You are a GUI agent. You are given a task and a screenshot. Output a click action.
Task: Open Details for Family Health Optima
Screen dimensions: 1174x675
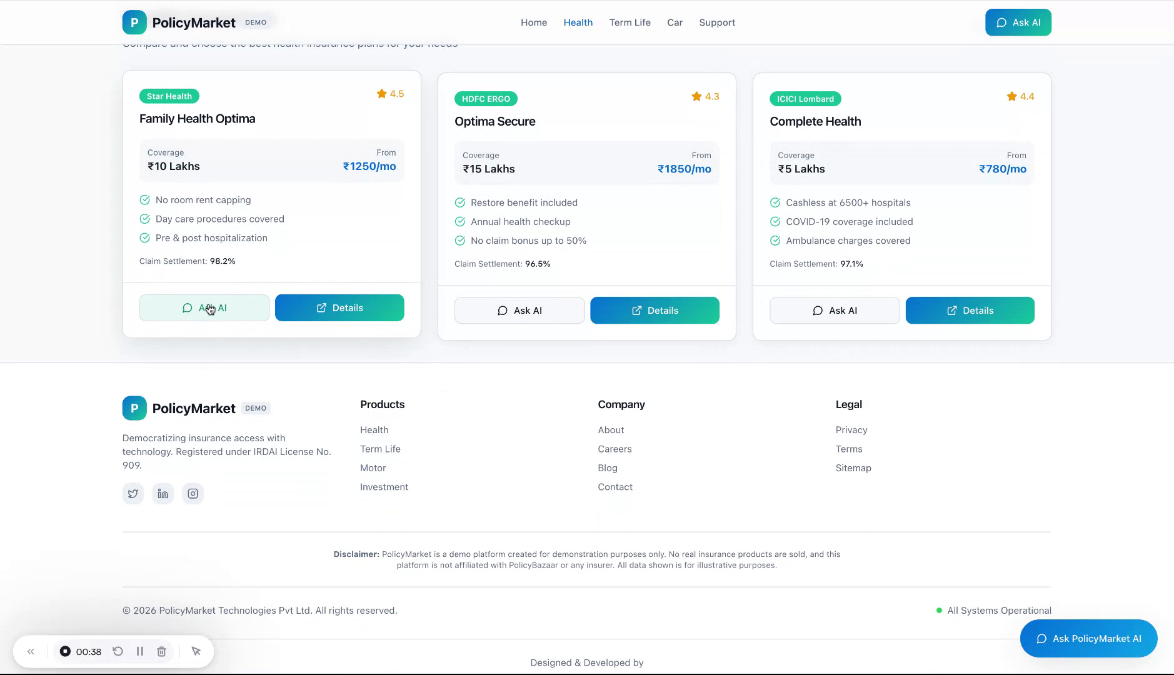click(x=339, y=308)
